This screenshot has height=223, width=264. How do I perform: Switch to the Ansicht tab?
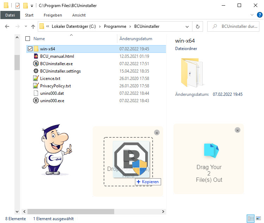pos(79,15)
